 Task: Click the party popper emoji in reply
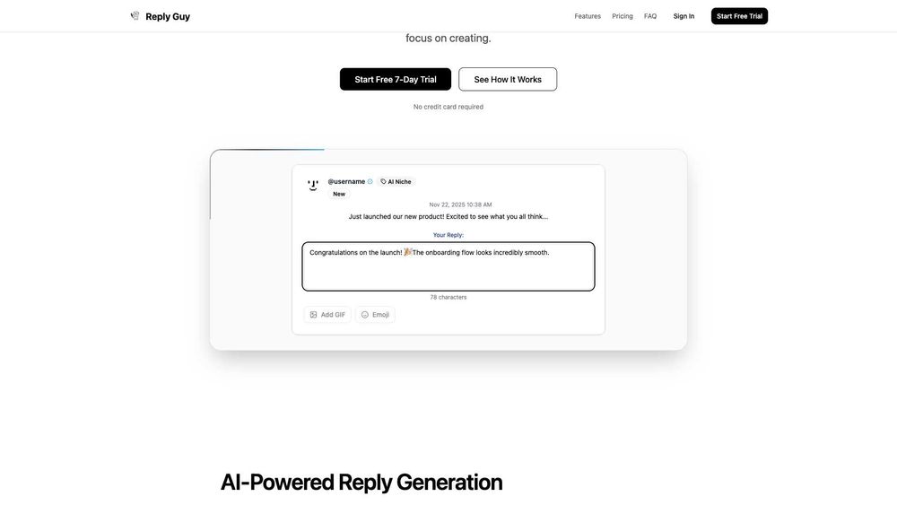[x=408, y=252]
